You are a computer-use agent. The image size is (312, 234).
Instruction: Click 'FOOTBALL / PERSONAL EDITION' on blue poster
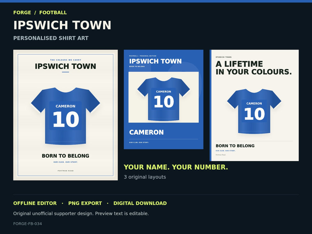coord(143,56)
